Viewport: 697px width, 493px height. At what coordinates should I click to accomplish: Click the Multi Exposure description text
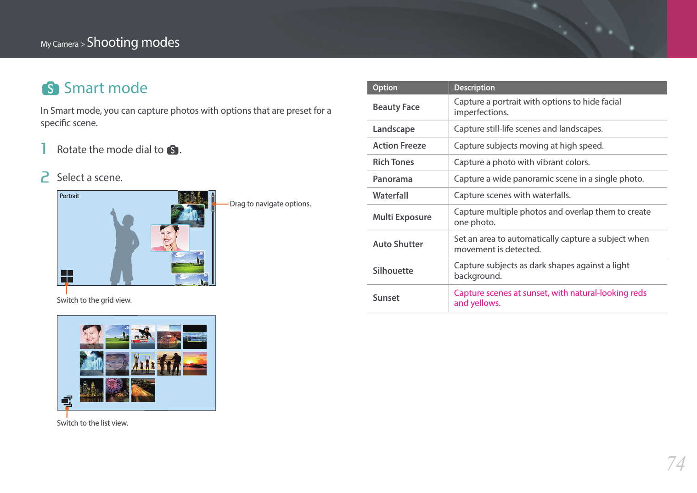coord(552,217)
